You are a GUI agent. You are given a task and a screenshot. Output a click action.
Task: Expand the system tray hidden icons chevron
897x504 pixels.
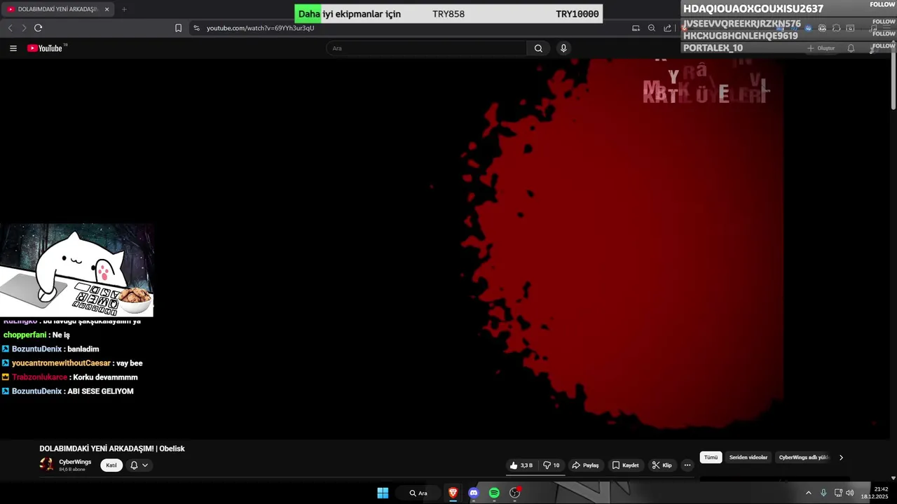click(808, 493)
